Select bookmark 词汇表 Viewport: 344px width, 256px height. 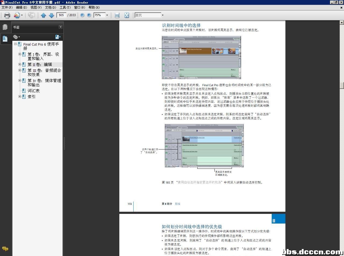(34, 91)
